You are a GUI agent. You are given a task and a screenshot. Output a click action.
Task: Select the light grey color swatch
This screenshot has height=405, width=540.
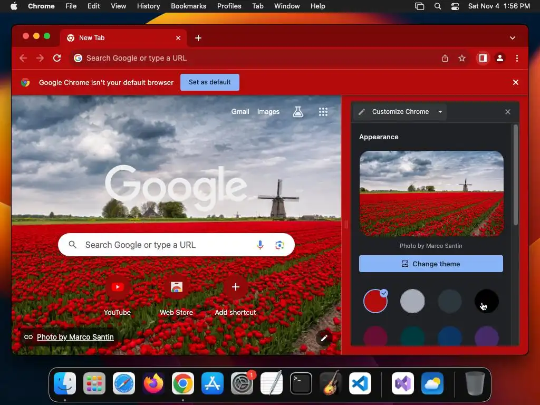pyautogui.click(x=412, y=301)
